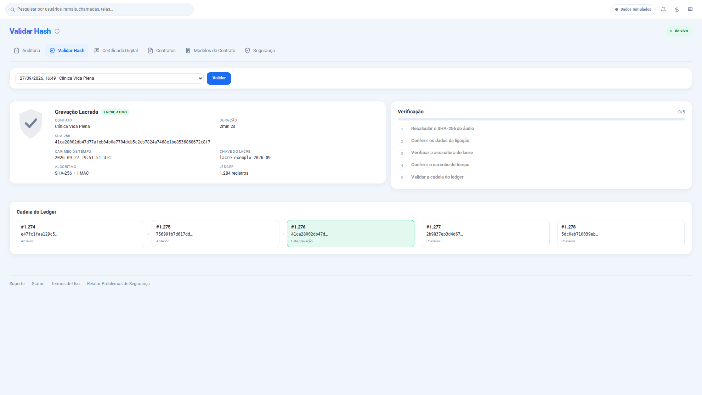Click the verification progress bar
Viewport: 702px width, 395px height.
[541, 119]
